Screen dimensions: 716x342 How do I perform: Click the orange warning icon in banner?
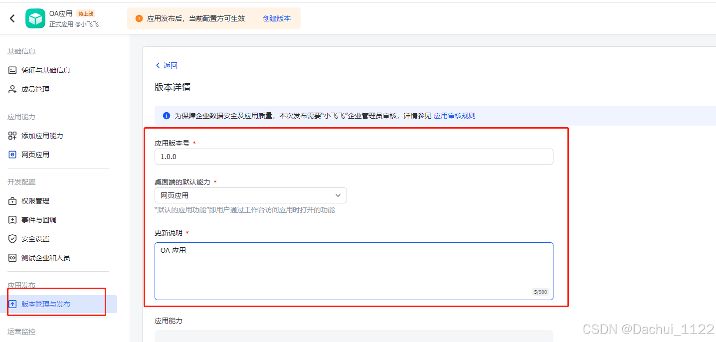coord(139,18)
